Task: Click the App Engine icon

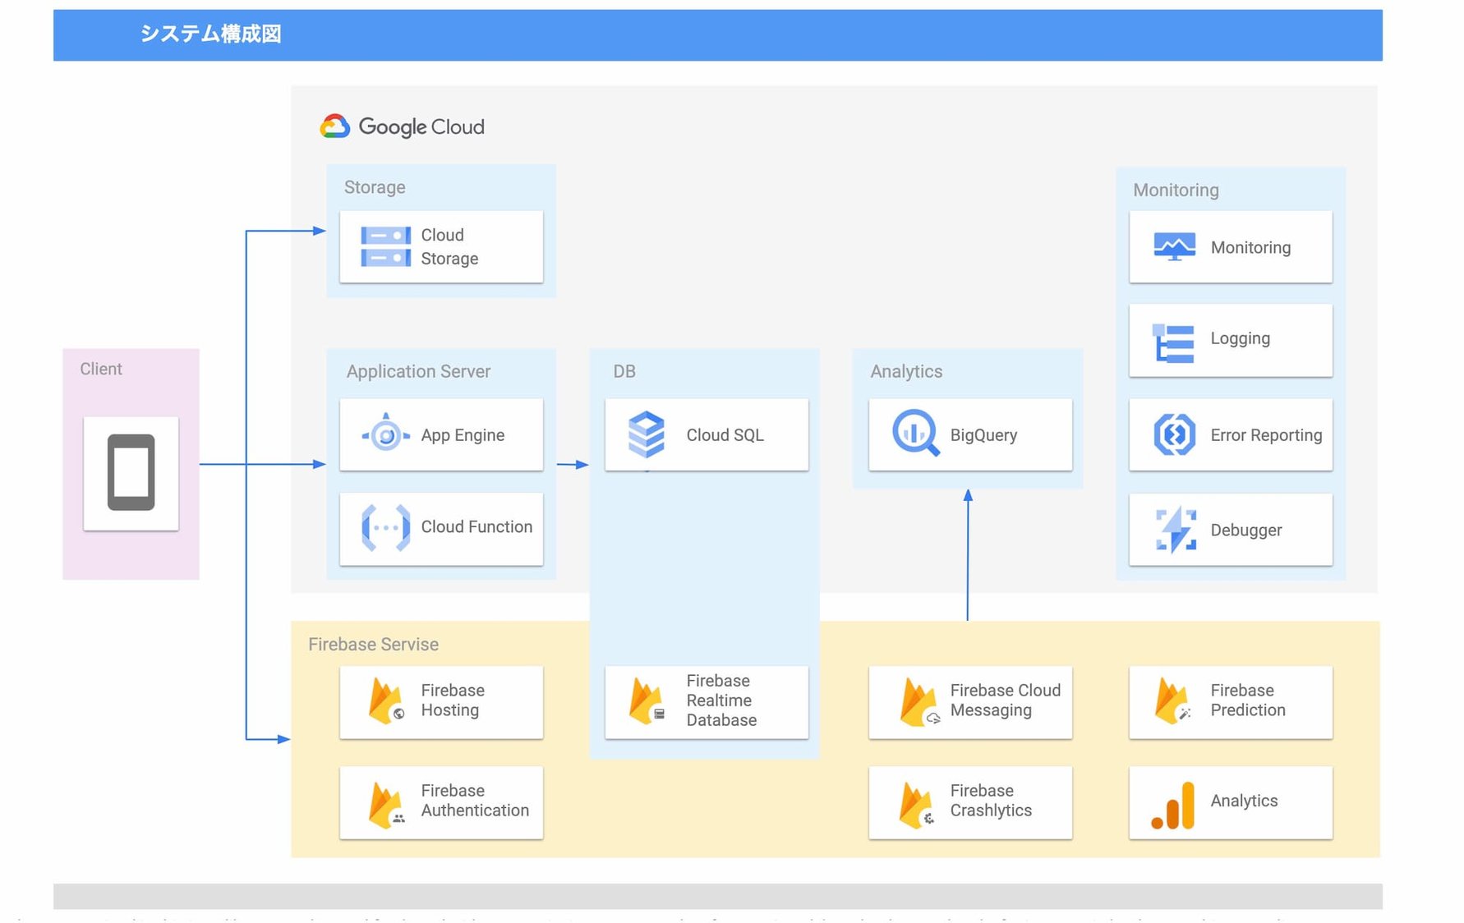Action: pos(385,434)
